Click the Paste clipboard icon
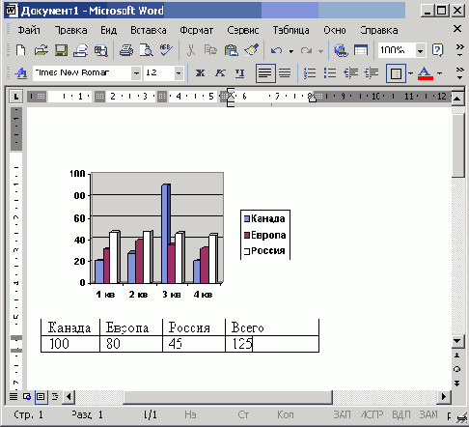469x427 pixels. 231,50
